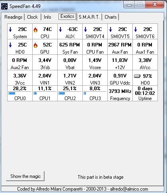Click the CPU0 usage bar

[x=20, y=93]
